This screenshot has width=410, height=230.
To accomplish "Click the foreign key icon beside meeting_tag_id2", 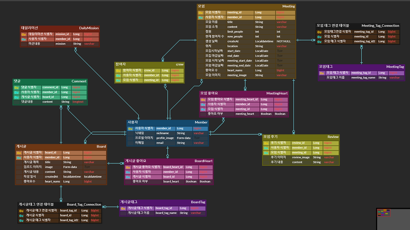I will (x=319, y=42).
